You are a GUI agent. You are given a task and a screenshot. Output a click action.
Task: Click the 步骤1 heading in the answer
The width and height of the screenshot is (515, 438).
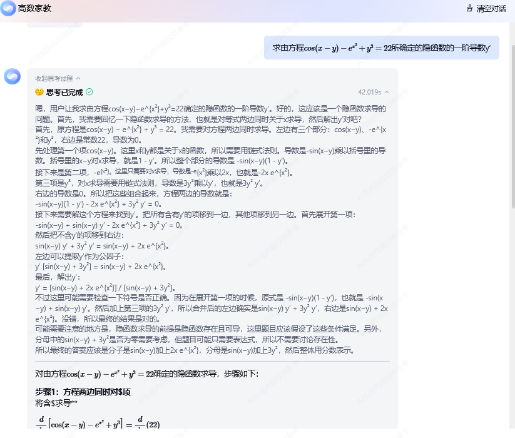tap(83, 392)
